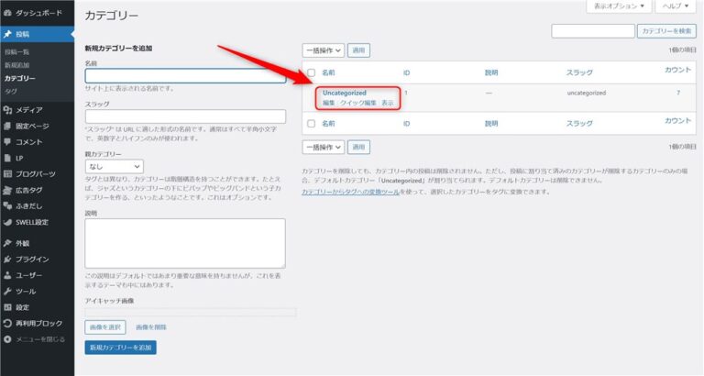
Task: Open the タグ submenu item
Action: (x=10, y=91)
